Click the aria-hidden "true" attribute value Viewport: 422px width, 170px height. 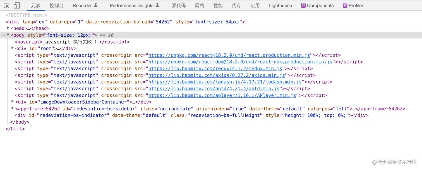[x=238, y=109]
